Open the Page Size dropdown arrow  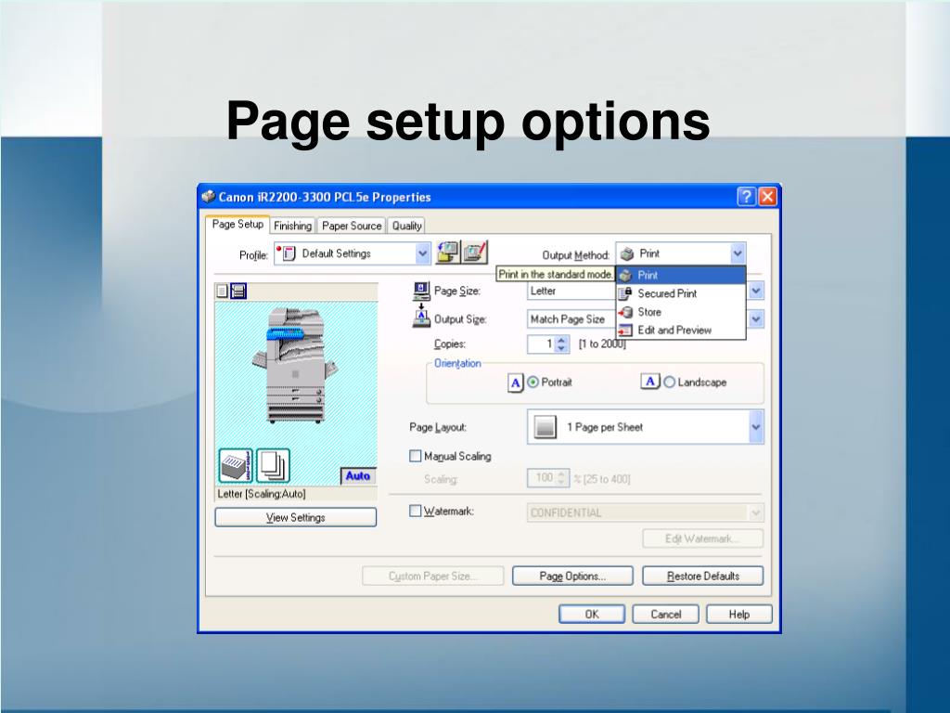(755, 291)
